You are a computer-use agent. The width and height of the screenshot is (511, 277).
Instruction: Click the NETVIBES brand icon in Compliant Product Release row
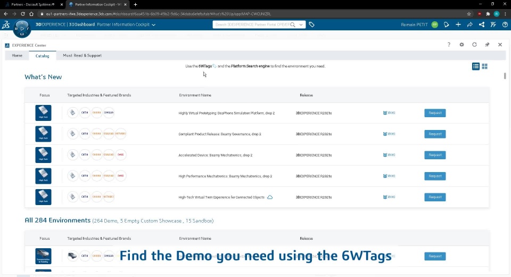[121, 134]
